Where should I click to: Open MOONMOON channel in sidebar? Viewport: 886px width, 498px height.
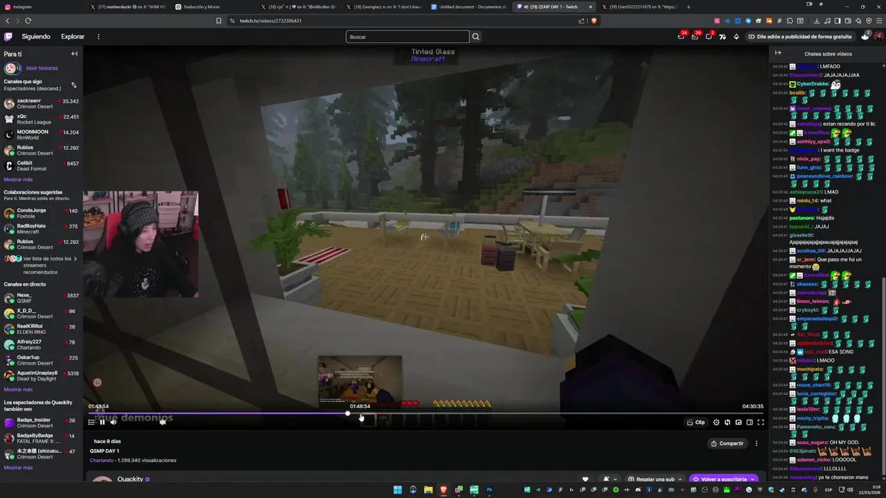pyautogui.click(x=42, y=135)
